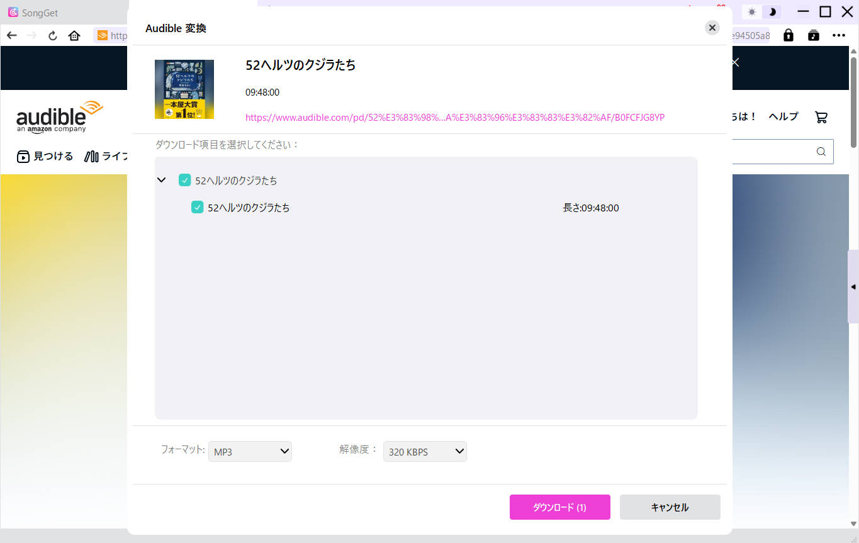Collapse the 52ヘルツのクジラたち tree group
This screenshot has width=859, height=543.
tap(162, 181)
